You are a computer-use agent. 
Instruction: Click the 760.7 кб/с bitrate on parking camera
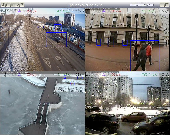pyautogui.click(x=150, y=75)
